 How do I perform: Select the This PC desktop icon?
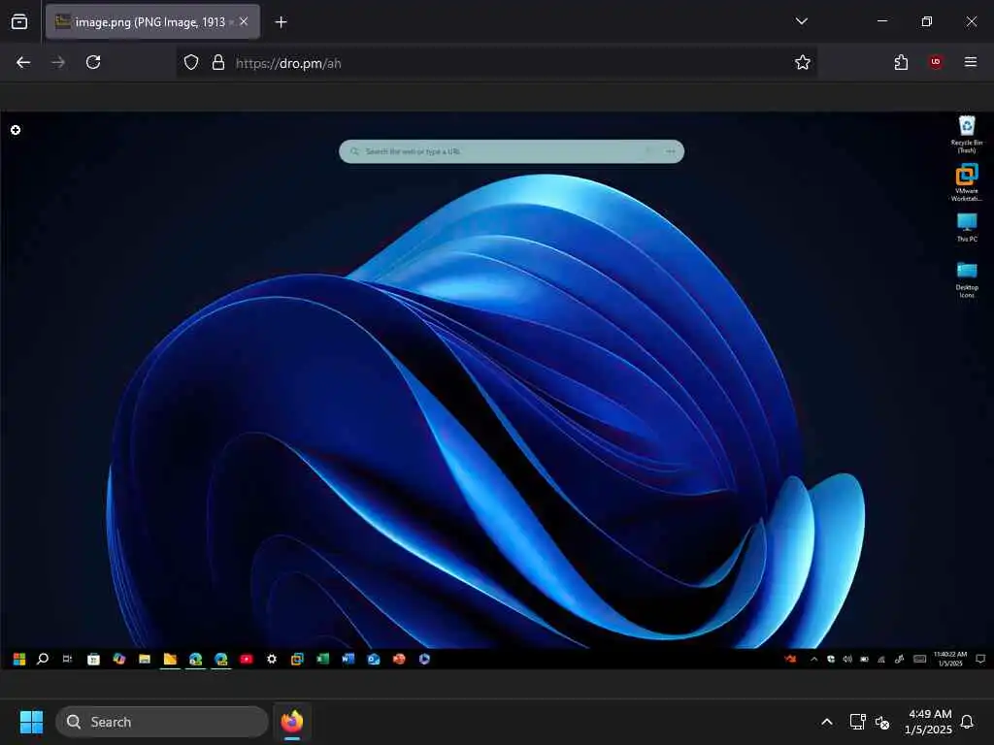tap(966, 227)
